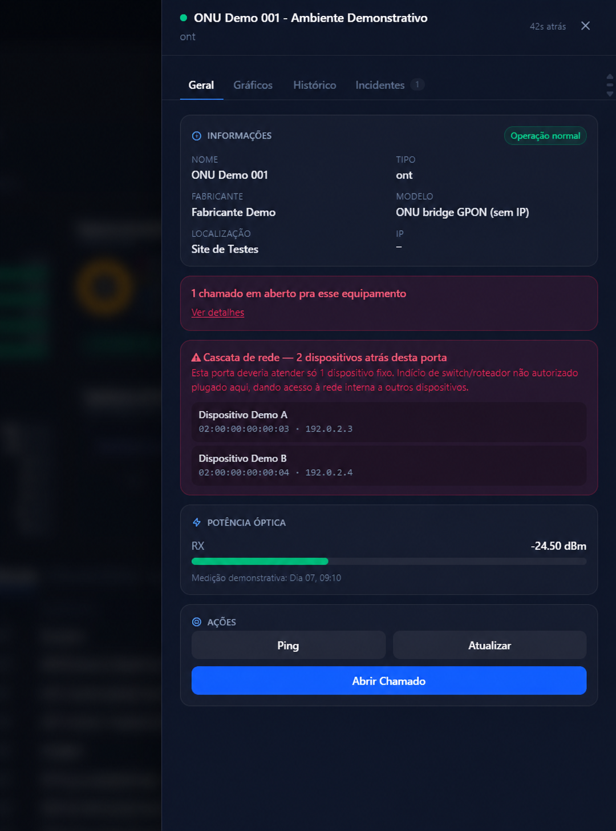Click the '1 chamado em aberto' alert text
The height and width of the screenshot is (831, 616).
pos(299,293)
